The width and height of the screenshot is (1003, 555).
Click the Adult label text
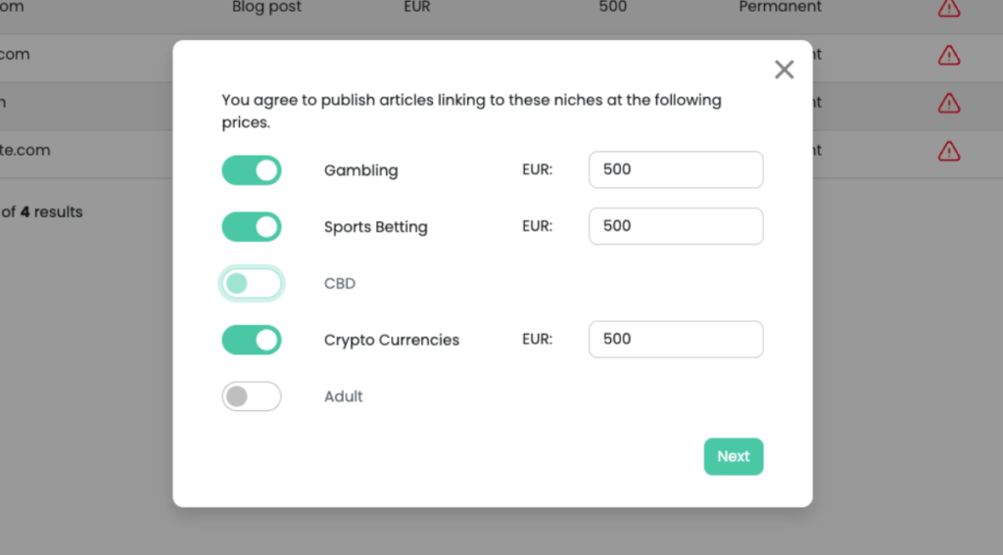(x=344, y=396)
